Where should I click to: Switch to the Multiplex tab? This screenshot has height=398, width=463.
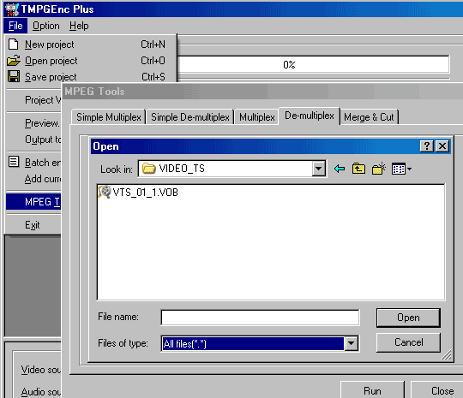coord(257,117)
